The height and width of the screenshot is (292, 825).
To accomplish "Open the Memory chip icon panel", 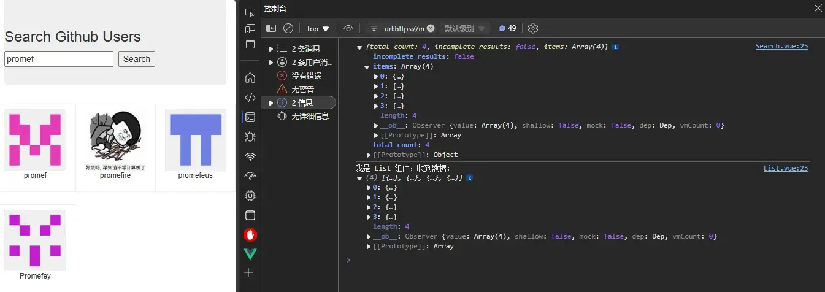I will point(250,196).
